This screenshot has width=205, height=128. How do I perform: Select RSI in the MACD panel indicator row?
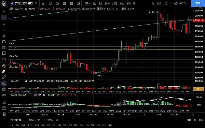point(84,111)
